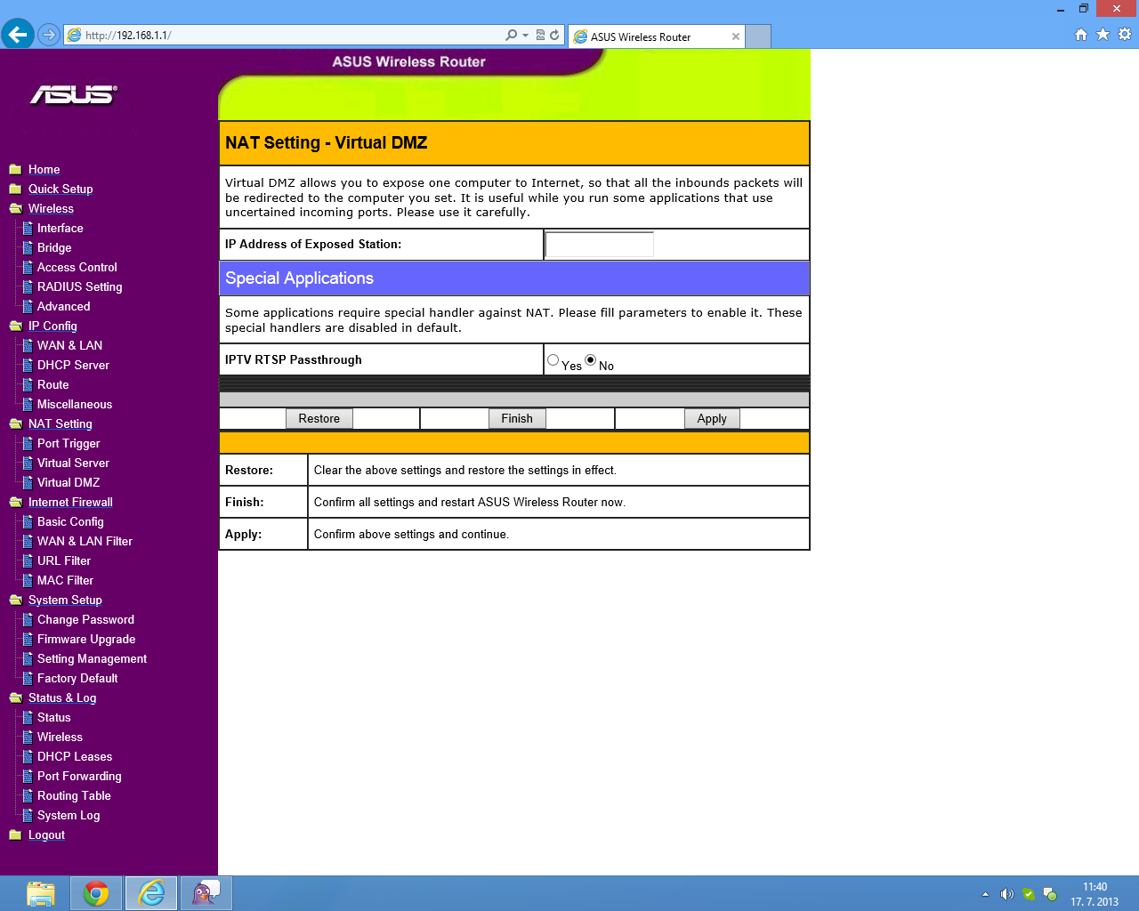Expand the address bar search dropdown arrow

click(525, 36)
